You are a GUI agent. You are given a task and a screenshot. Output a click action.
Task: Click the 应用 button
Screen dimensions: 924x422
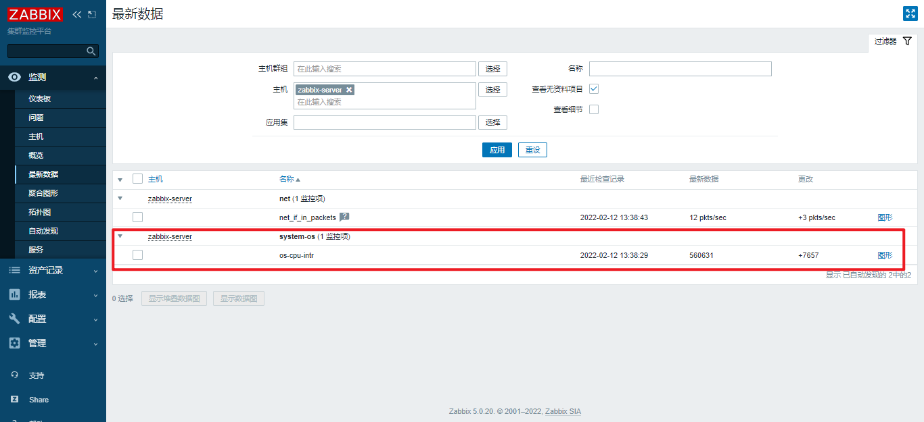(x=497, y=150)
